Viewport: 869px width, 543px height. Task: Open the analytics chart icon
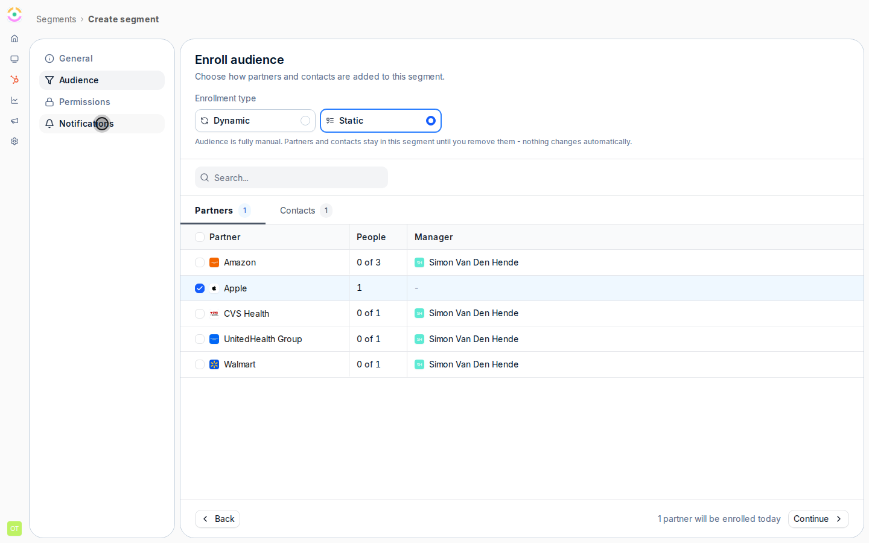(x=14, y=100)
